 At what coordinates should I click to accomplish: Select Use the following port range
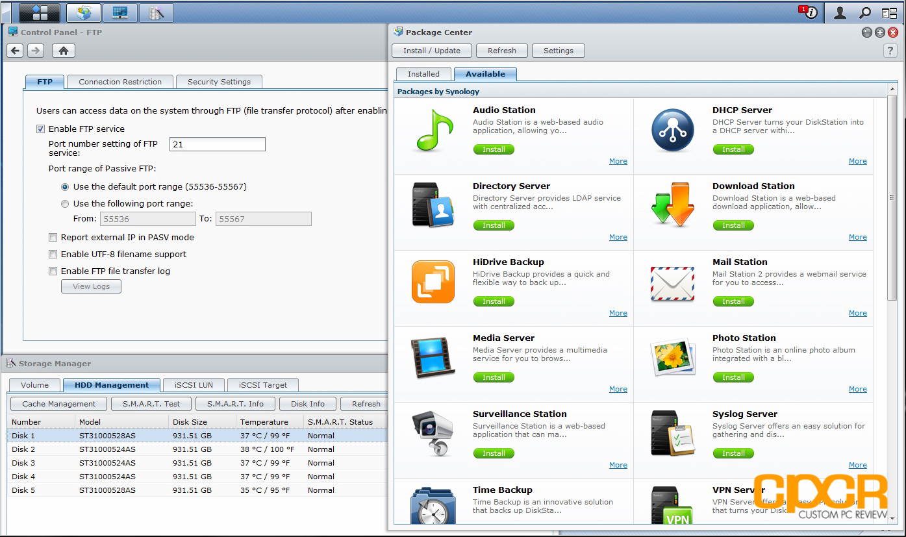65,204
